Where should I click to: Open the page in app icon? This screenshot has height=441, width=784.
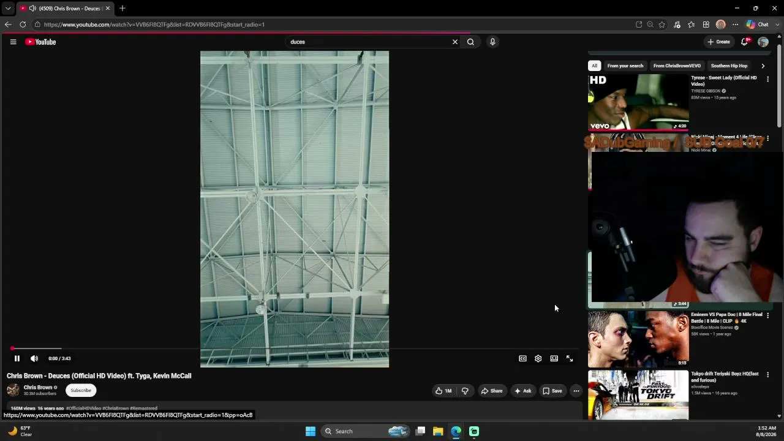click(639, 24)
